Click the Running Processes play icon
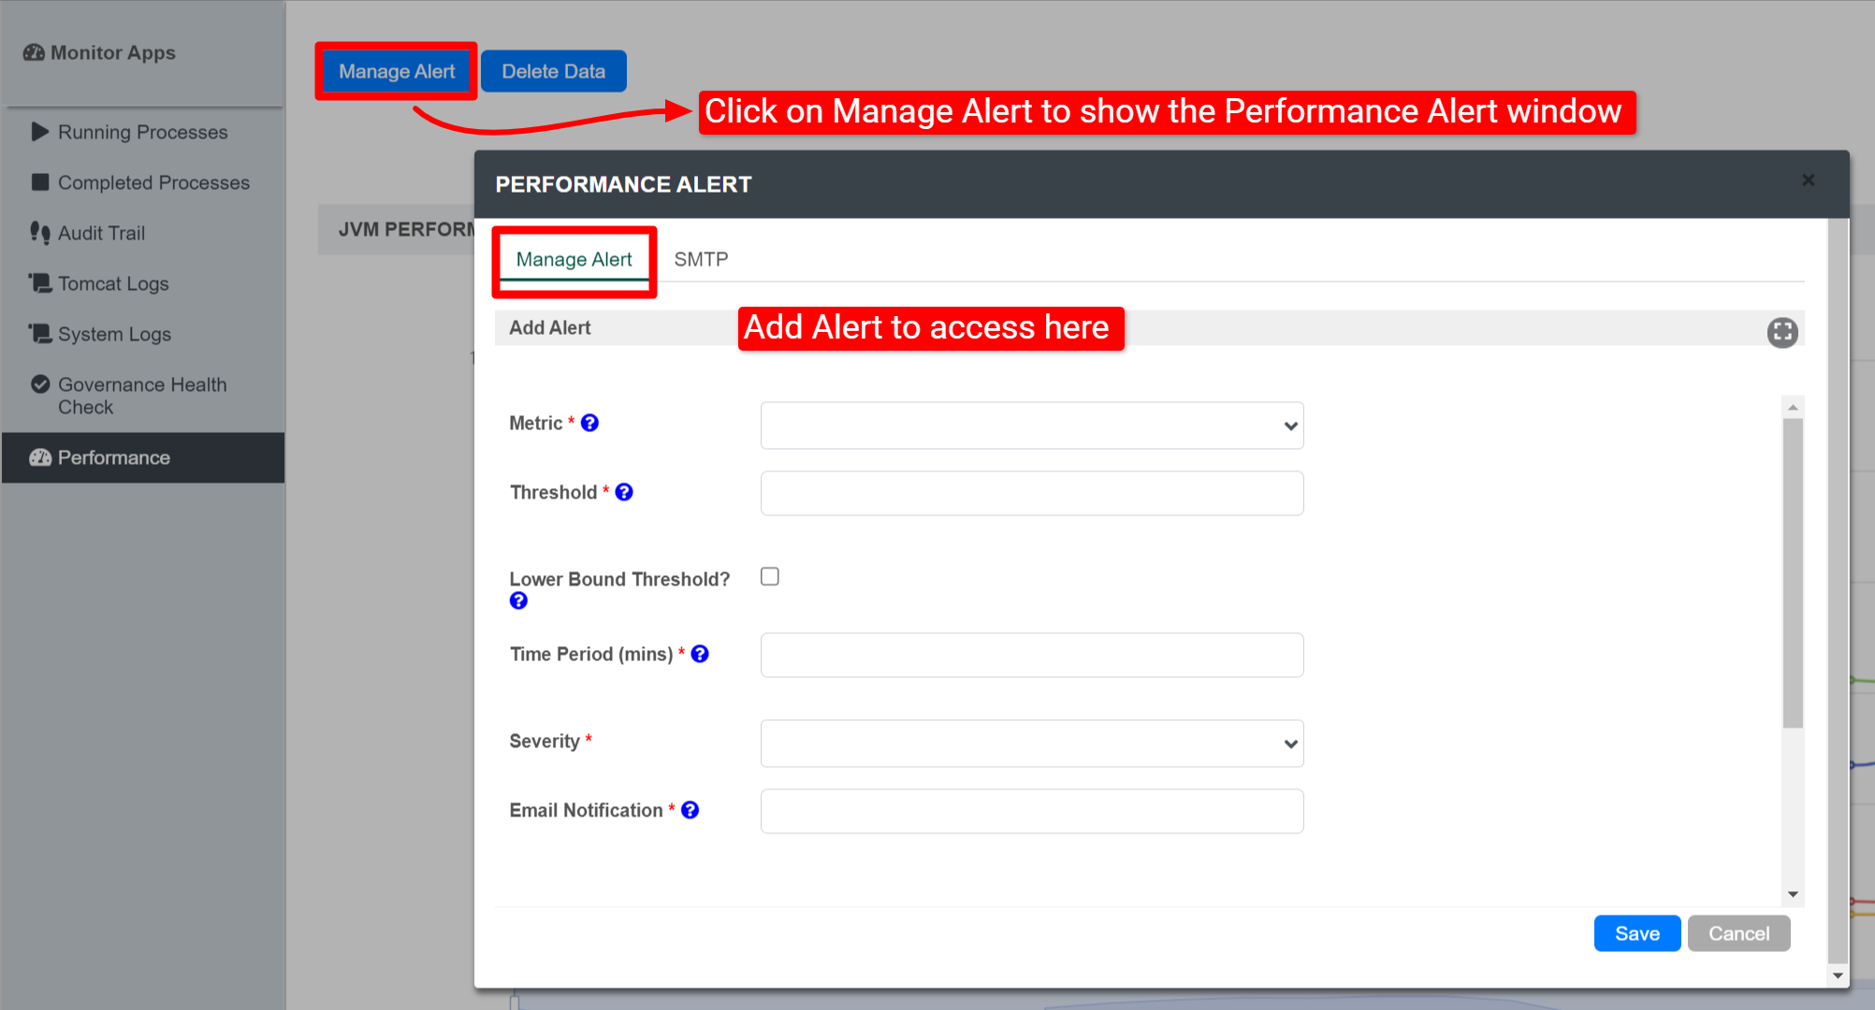The width and height of the screenshot is (1875, 1010). 39,132
